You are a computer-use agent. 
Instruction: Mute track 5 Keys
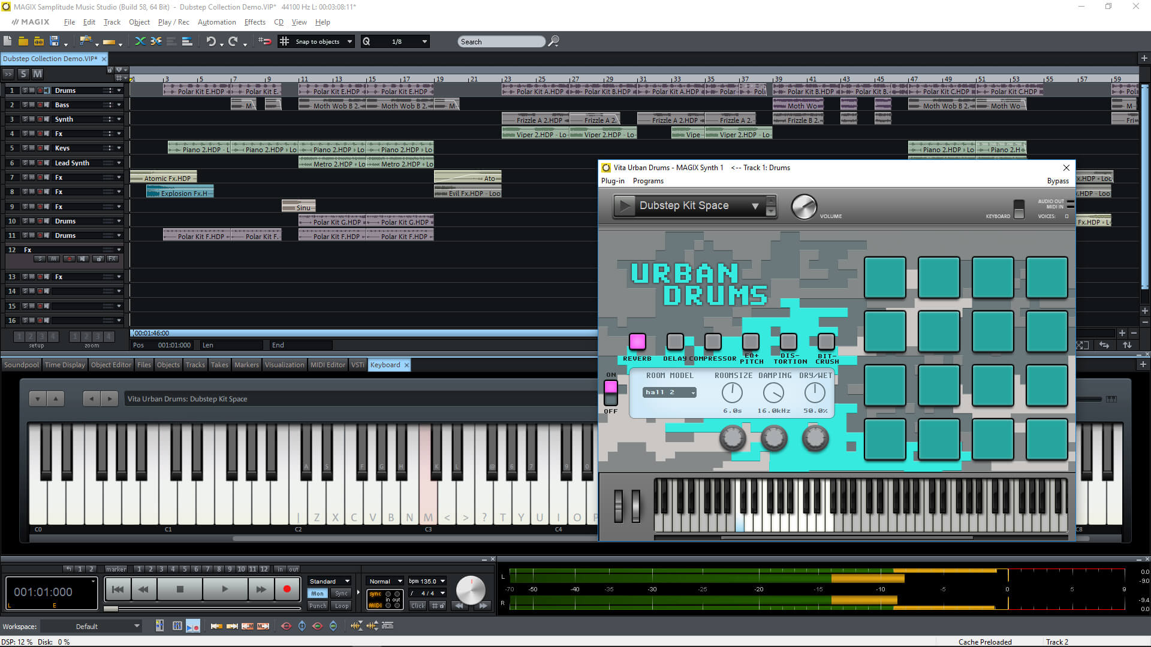[x=32, y=148]
